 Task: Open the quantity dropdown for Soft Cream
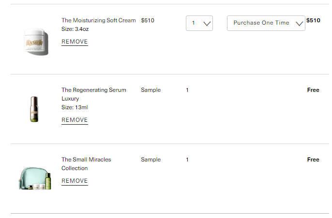(x=199, y=23)
